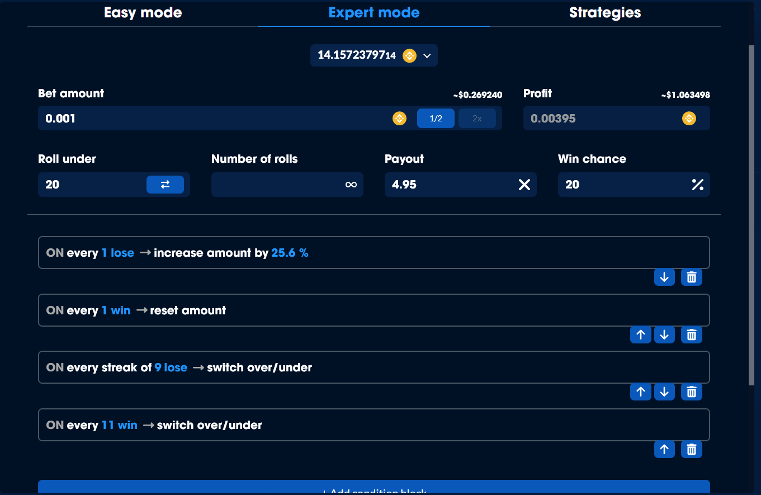Delete the 'increase amount by 25.6 %' condition
This screenshot has height=495, width=761.
tap(691, 277)
